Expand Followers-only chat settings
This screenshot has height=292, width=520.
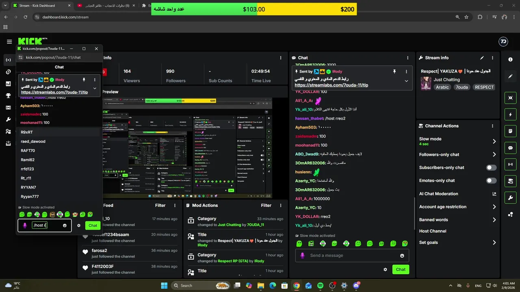pos(494,155)
